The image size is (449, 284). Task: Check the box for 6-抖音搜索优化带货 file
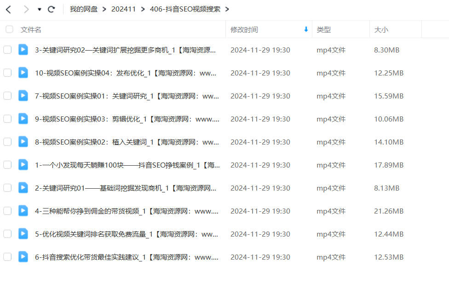pos(7,257)
